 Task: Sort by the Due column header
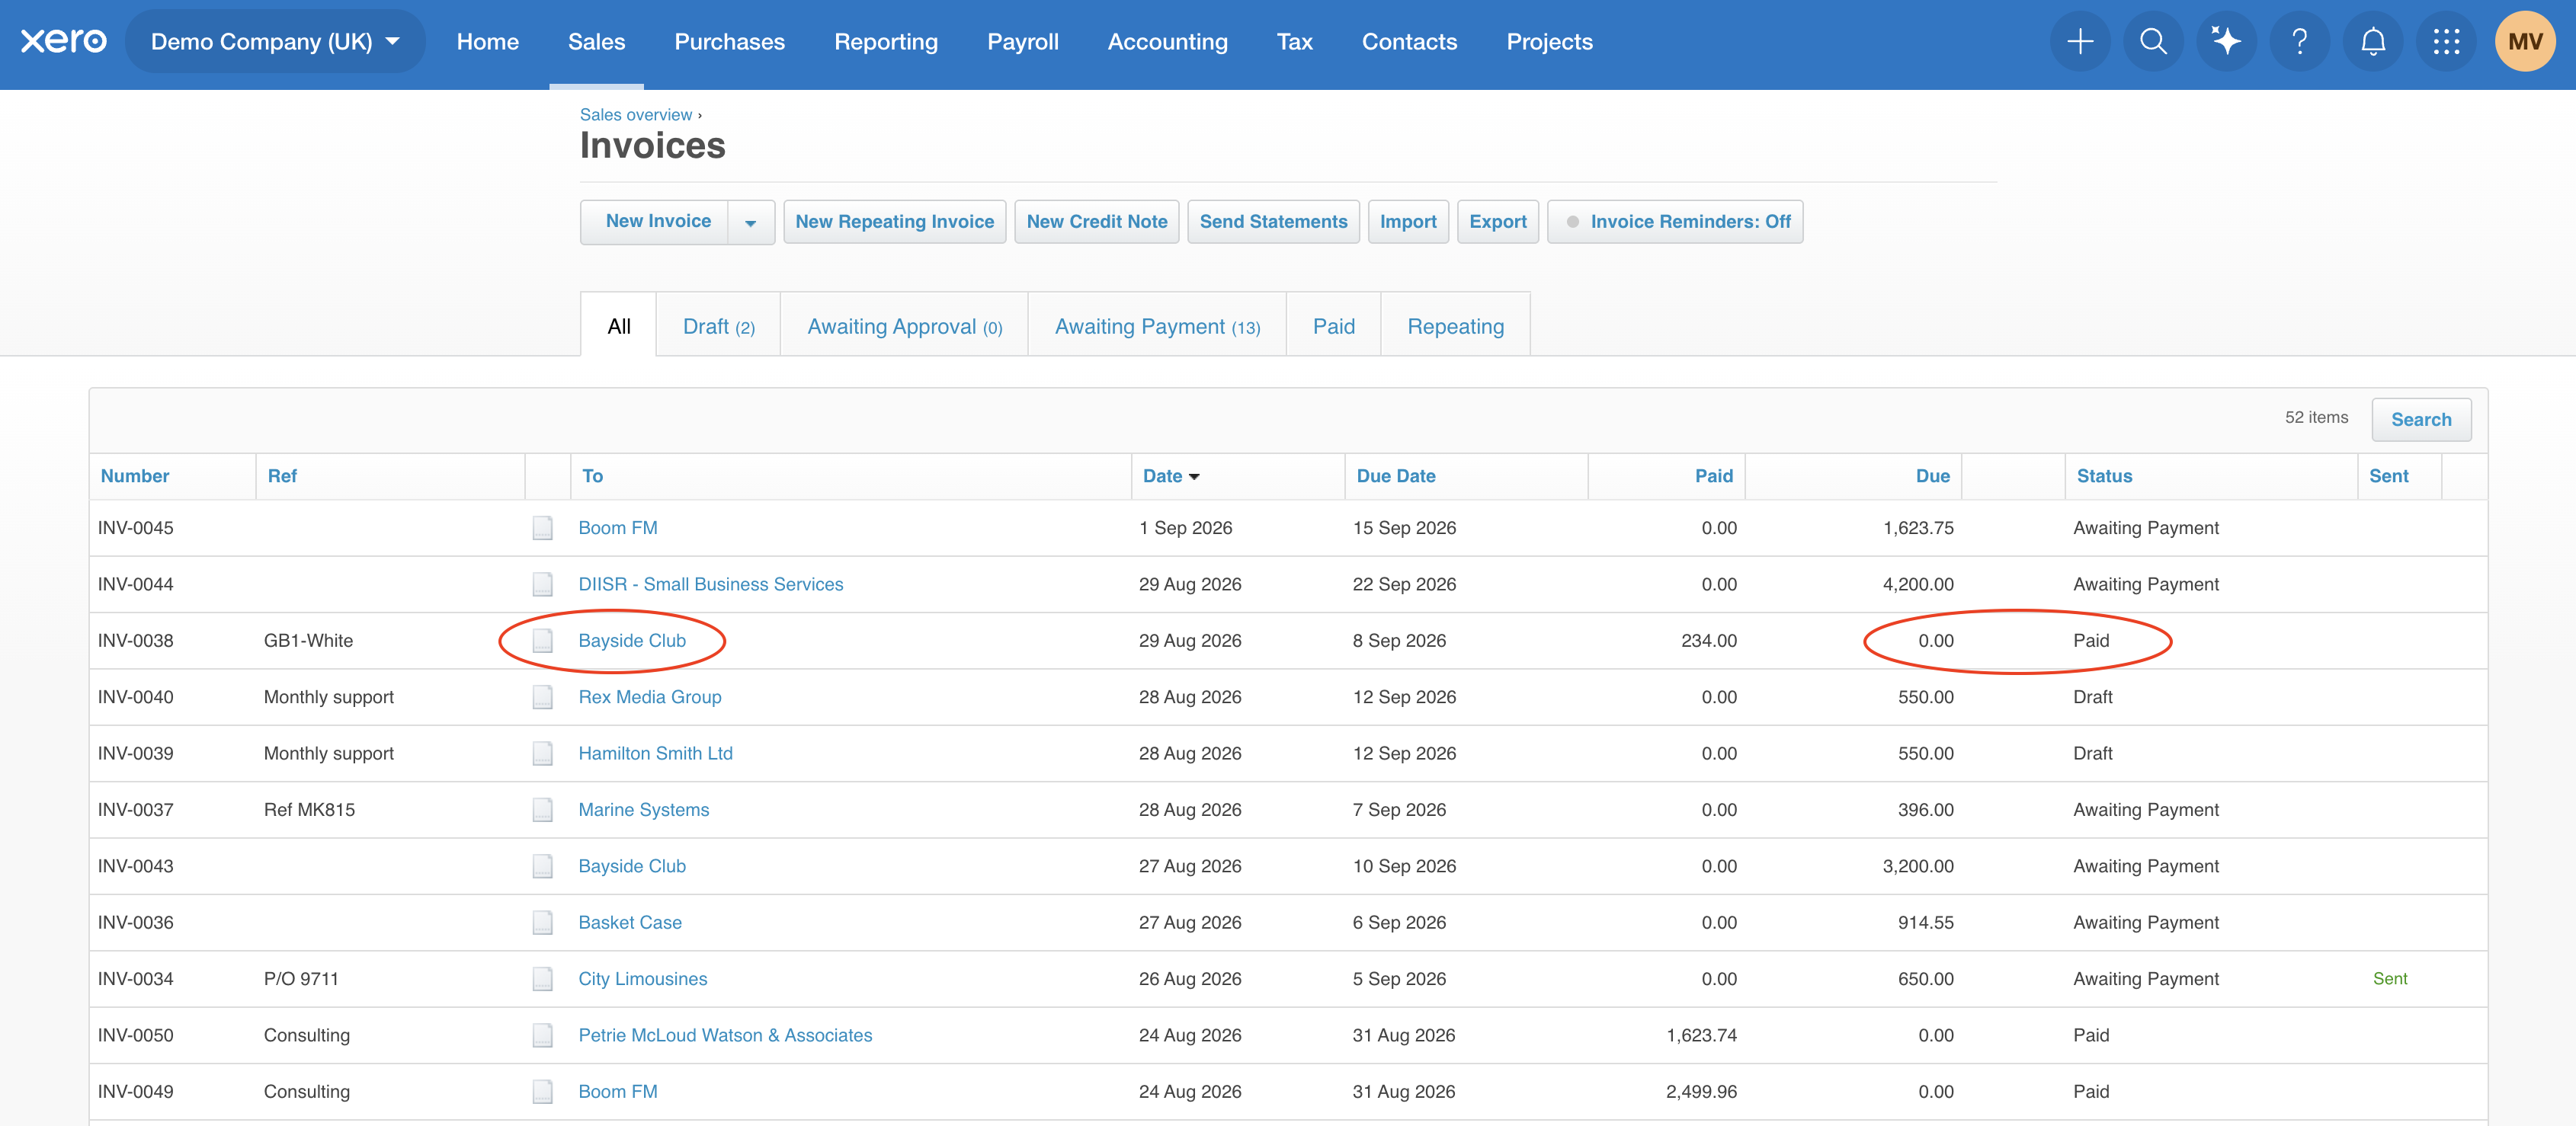(1932, 476)
